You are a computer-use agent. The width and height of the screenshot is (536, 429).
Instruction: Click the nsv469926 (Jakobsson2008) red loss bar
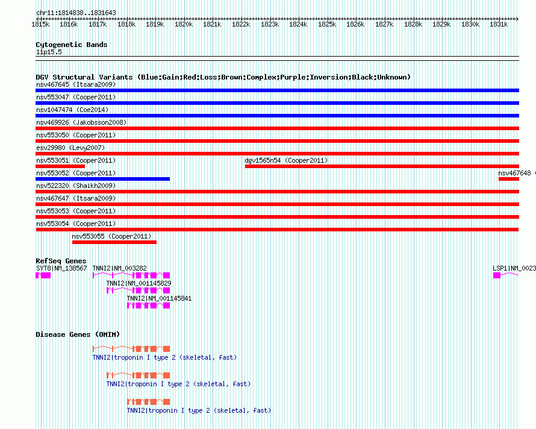277,128
